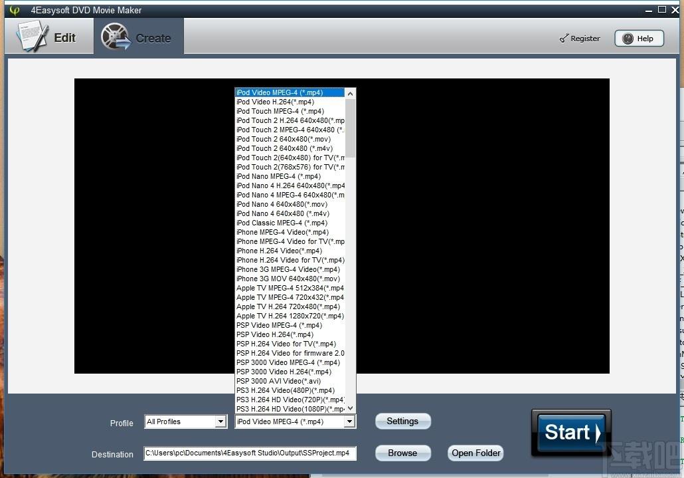The height and width of the screenshot is (478, 684).
Task: Choose iPod Touch 2(768x576) for TV
Action: click(x=290, y=167)
